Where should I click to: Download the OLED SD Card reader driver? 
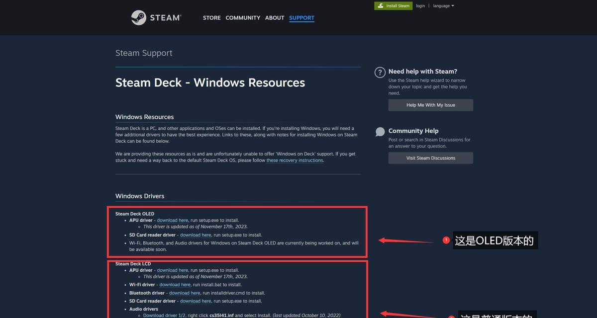click(x=196, y=235)
